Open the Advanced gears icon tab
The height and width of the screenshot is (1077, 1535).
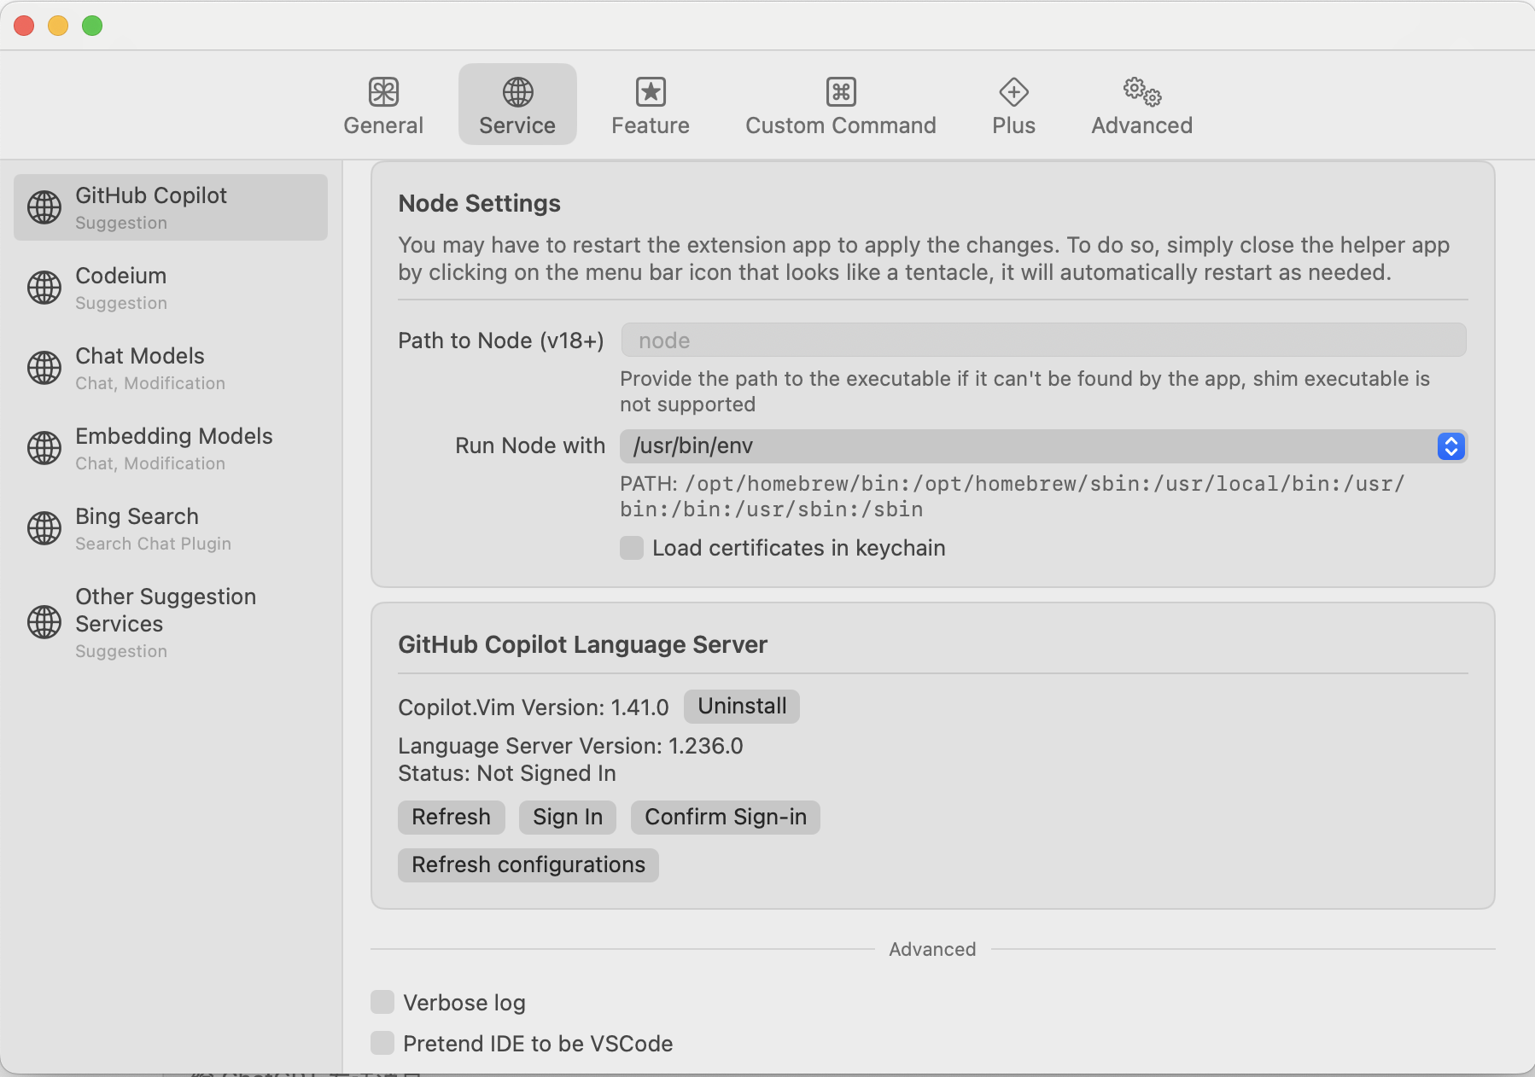tap(1141, 91)
